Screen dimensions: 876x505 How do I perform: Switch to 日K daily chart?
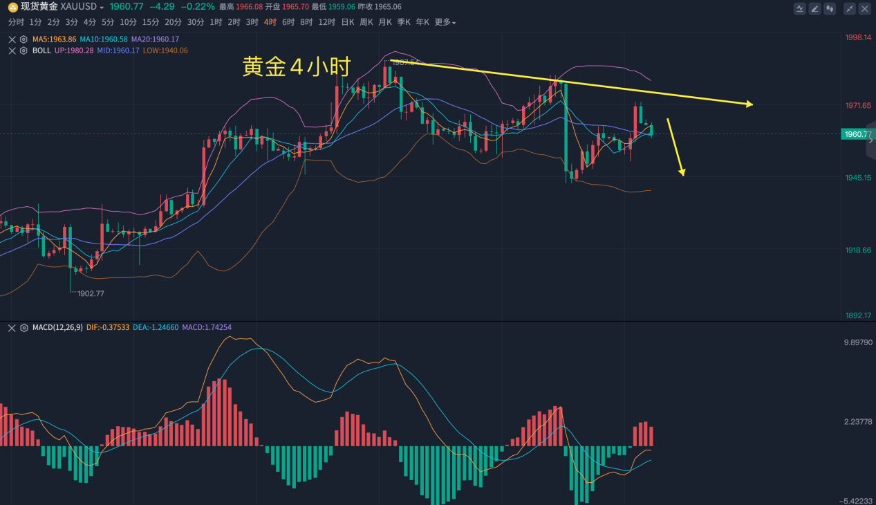[348, 22]
